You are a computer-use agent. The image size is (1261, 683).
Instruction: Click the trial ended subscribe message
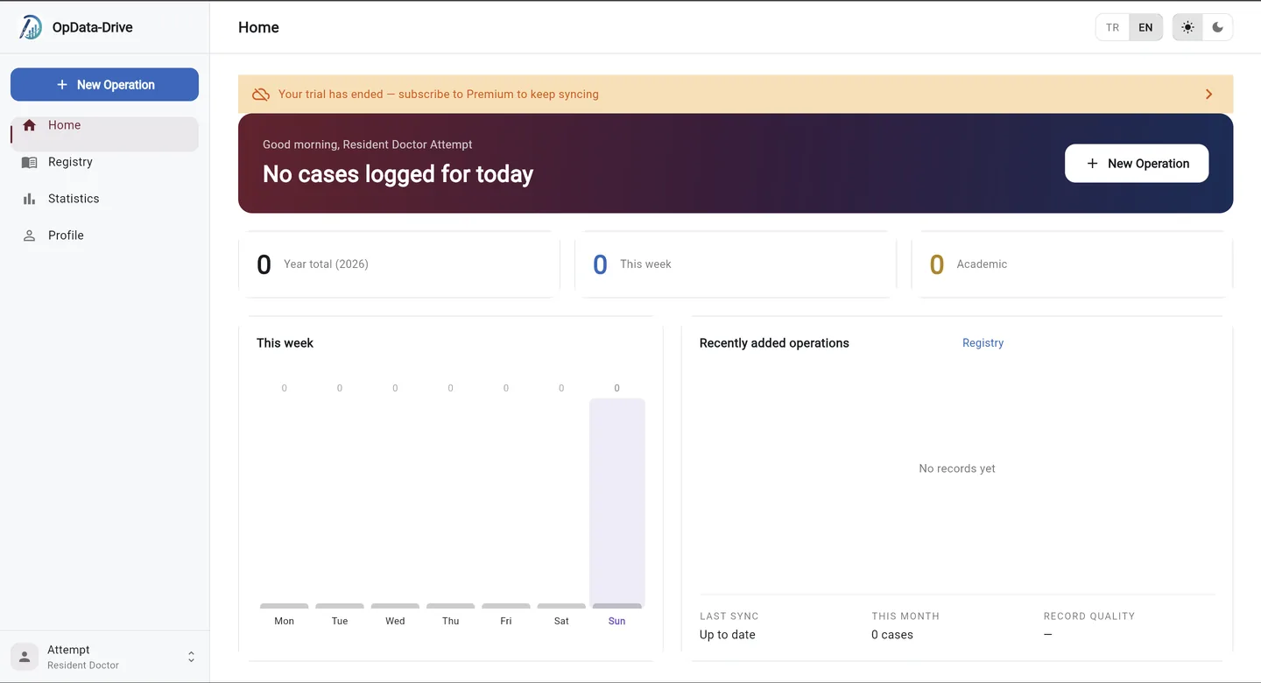pyautogui.click(x=439, y=94)
